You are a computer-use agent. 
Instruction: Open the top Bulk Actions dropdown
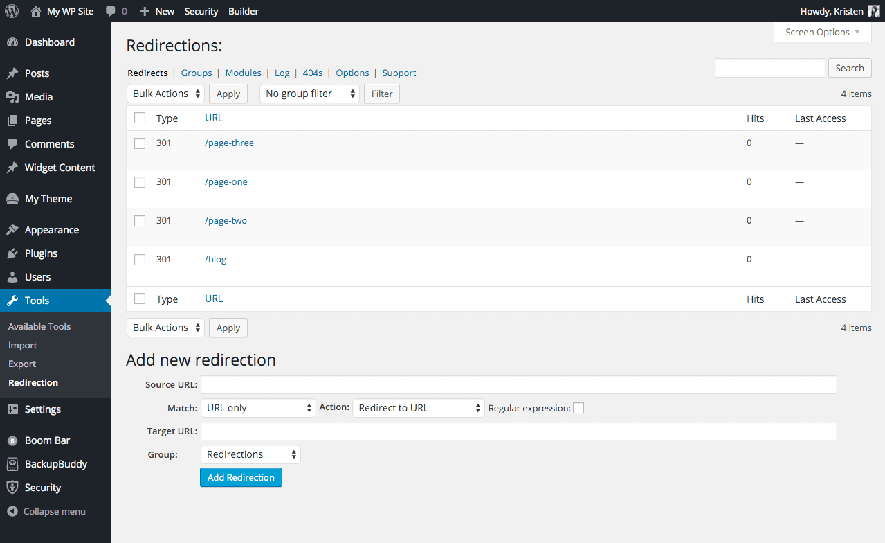coord(165,94)
